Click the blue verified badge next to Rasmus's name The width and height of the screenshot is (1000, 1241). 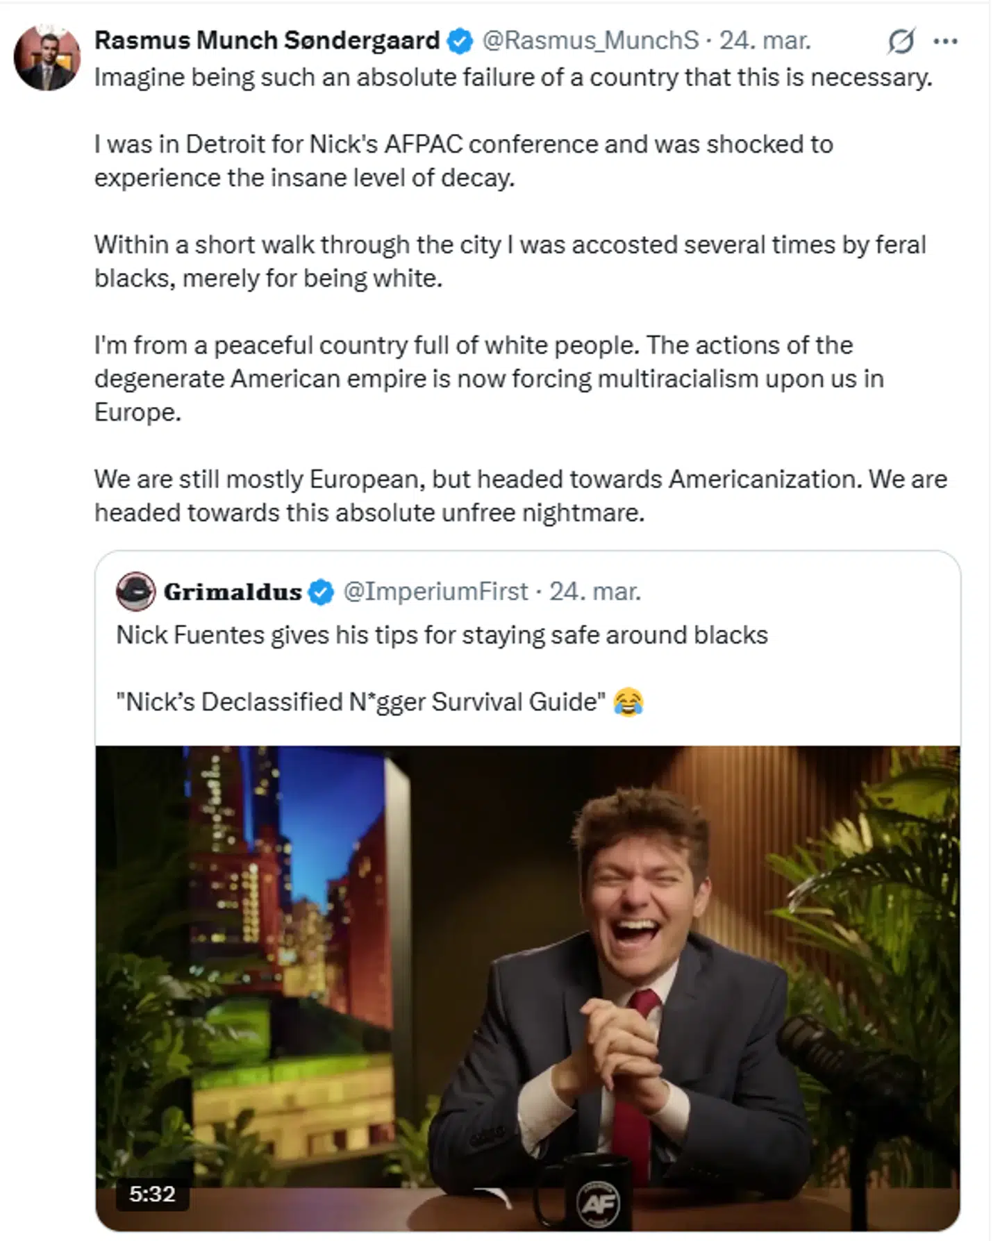pyautogui.click(x=458, y=40)
